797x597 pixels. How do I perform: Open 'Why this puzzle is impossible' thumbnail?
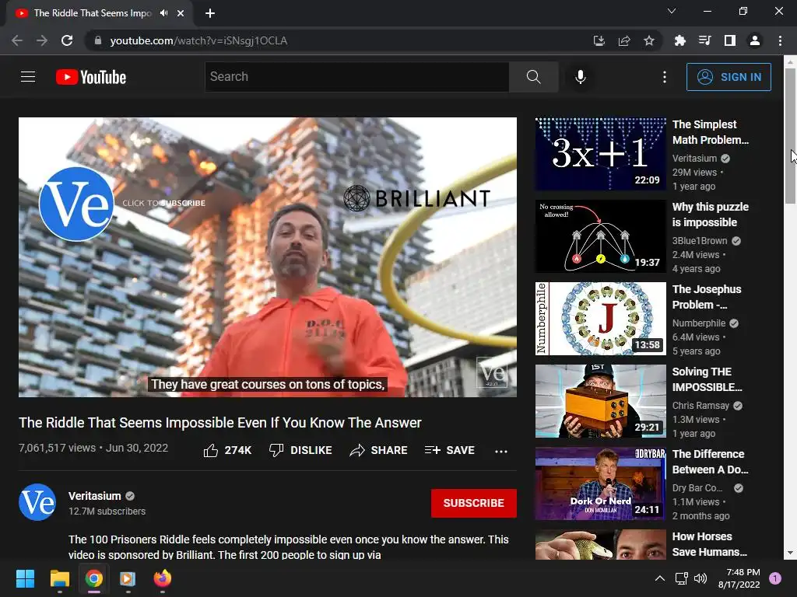point(600,236)
